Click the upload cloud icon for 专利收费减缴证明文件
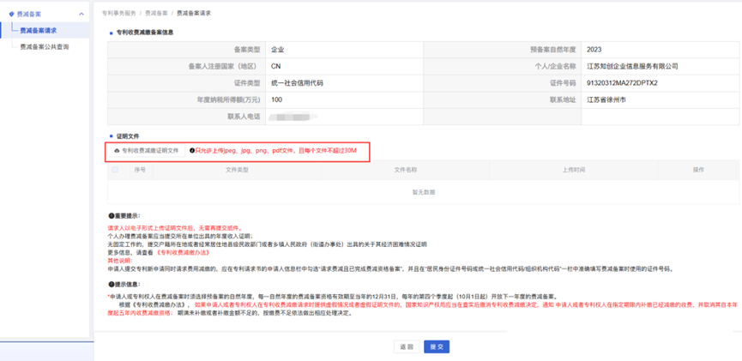Image resolution: width=742 pixels, height=361 pixels. point(117,151)
